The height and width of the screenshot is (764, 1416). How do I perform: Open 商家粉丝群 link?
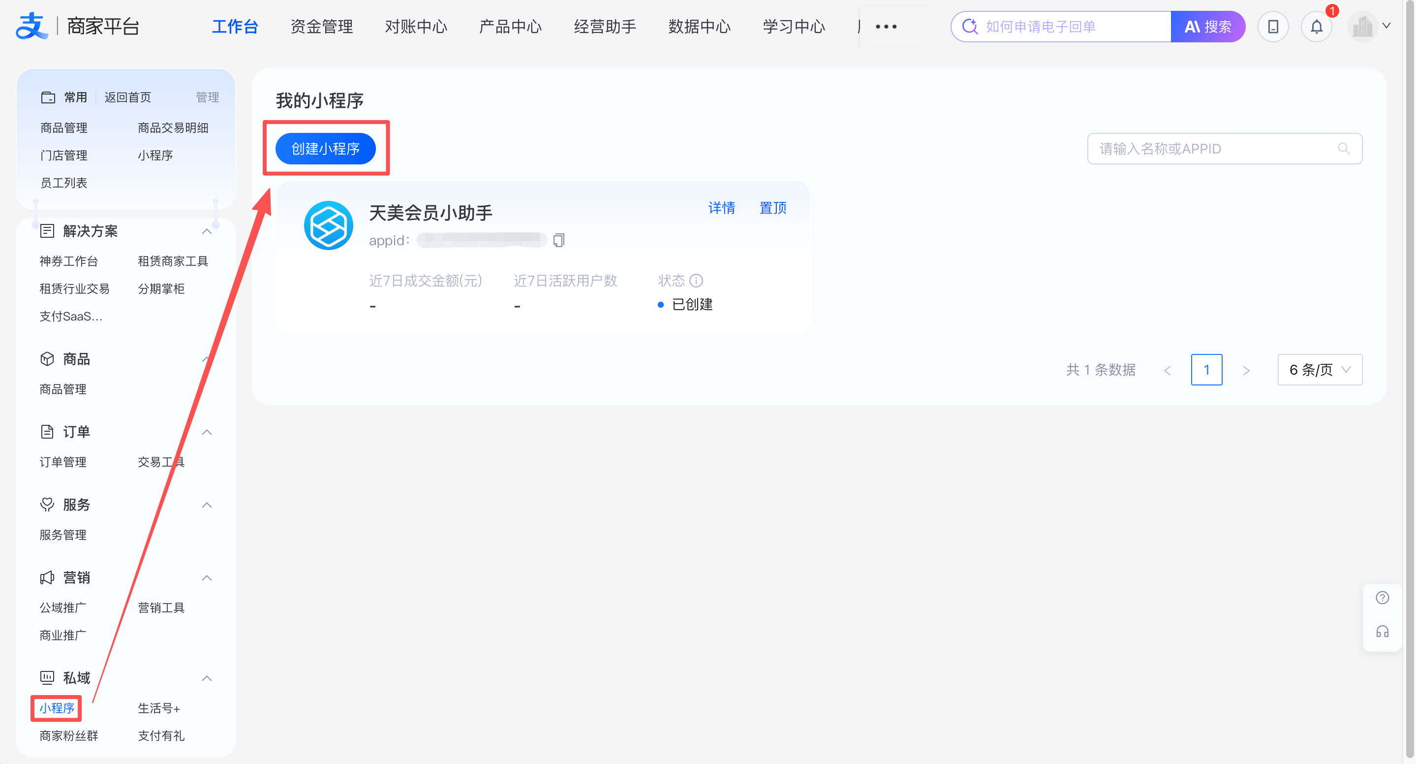69,735
